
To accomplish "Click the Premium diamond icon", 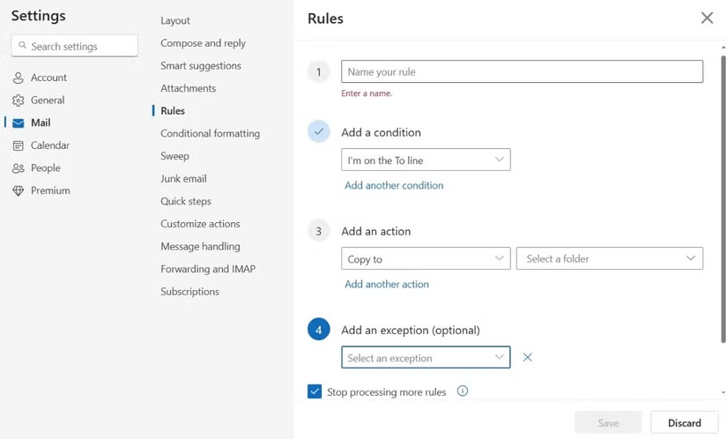I will (19, 190).
